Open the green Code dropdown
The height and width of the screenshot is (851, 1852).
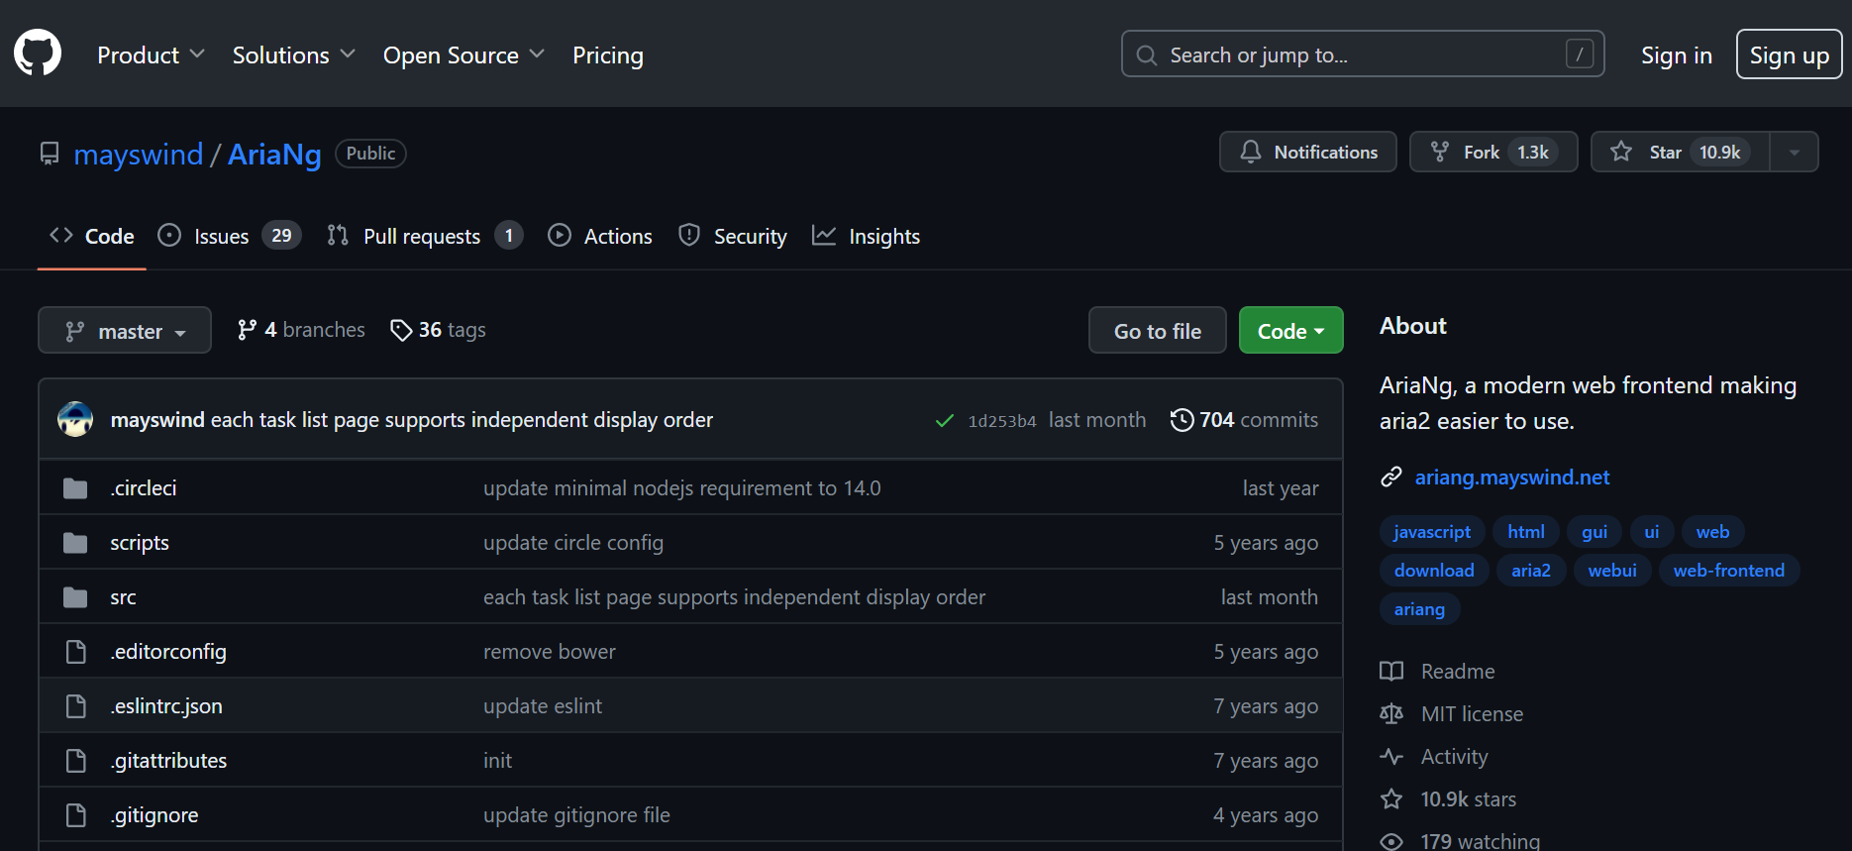pyautogui.click(x=1289, y=331)
